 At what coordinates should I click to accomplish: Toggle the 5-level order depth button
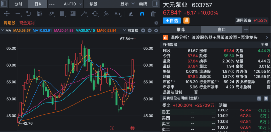pyautogui.click(x=266, y=98)
